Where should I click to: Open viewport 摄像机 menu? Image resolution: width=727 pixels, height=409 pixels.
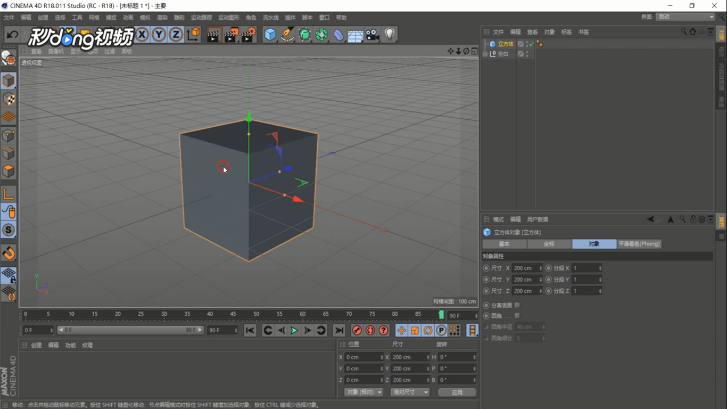(55, 52)
